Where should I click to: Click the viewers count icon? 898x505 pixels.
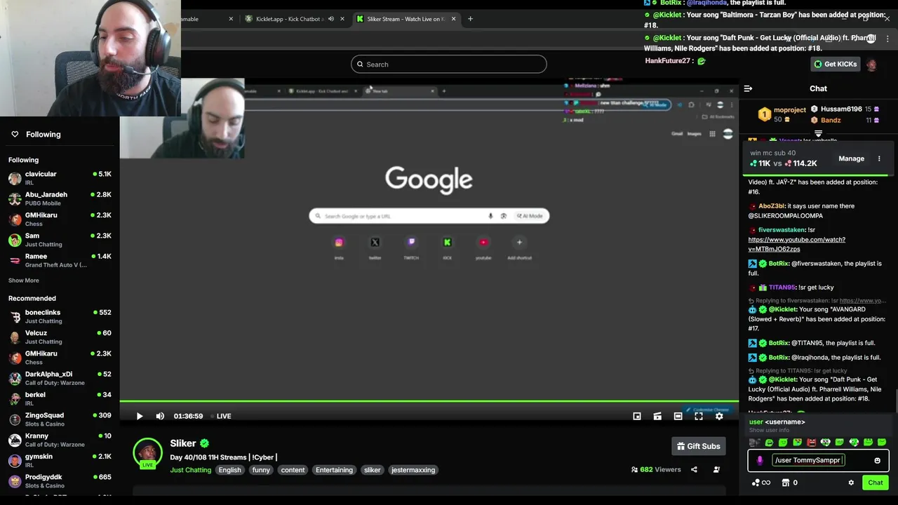tap(634, 470)
